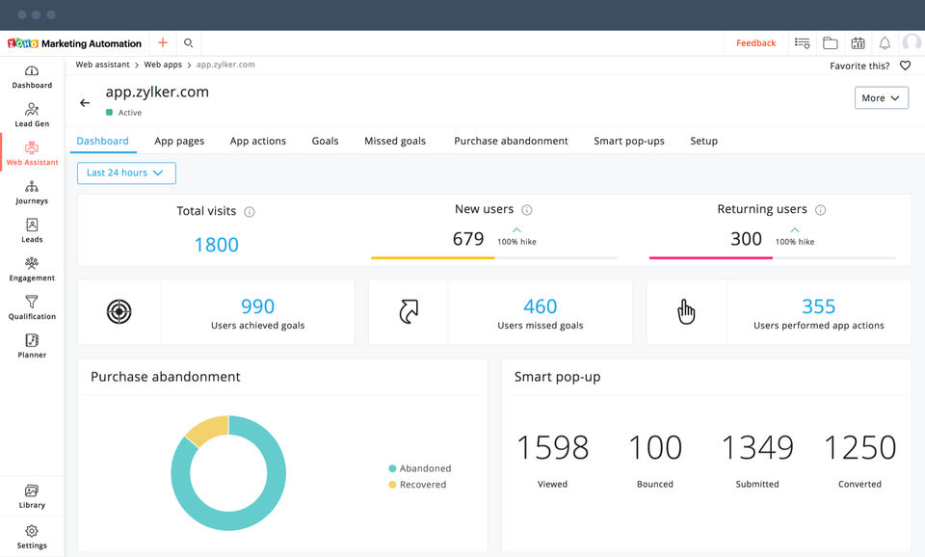Click the 1349 Submitted value
The image size is (925, 557).
coord(757,447)
